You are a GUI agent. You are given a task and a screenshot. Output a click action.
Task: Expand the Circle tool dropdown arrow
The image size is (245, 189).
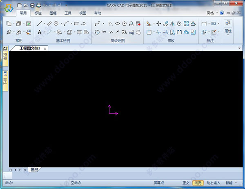pyautogui.click(x=61, y=24)
